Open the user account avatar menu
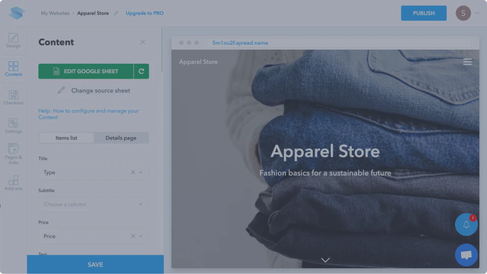487x274 pixels. 463,13
